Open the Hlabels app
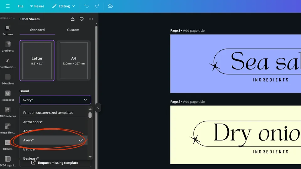The height and width of the screenshot is (169, 301). 8,145
